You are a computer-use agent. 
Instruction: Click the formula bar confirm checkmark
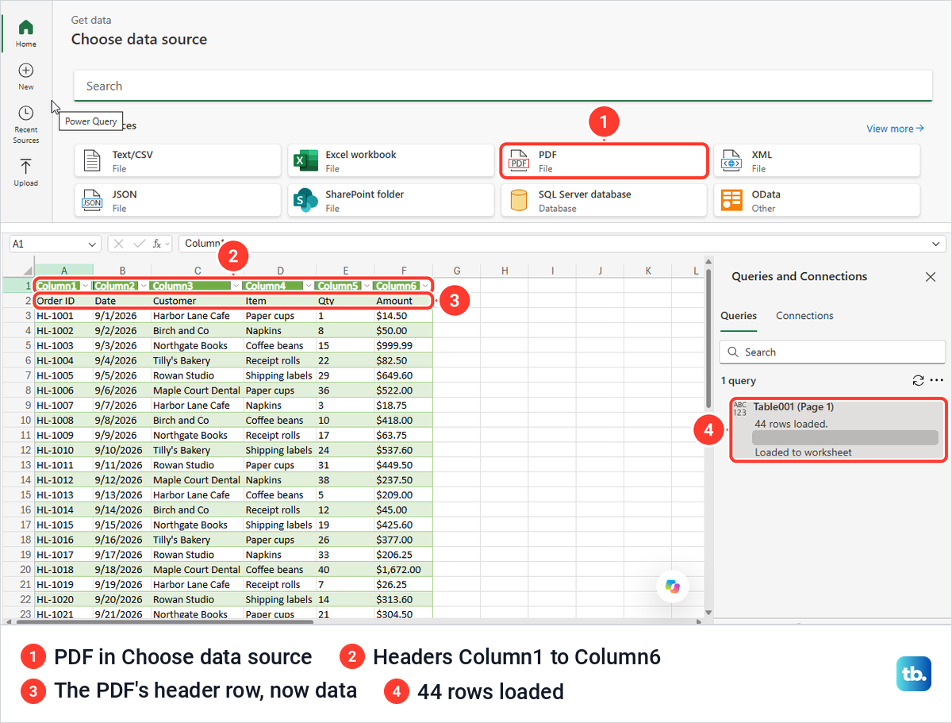point(139,244)
